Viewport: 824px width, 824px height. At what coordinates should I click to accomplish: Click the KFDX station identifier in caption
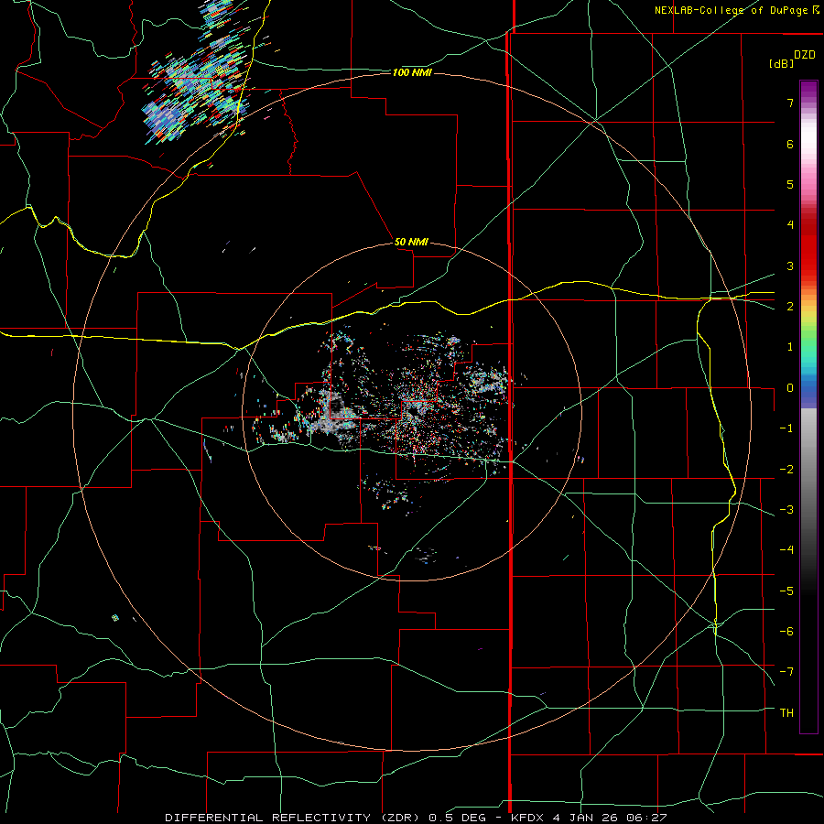527,818
